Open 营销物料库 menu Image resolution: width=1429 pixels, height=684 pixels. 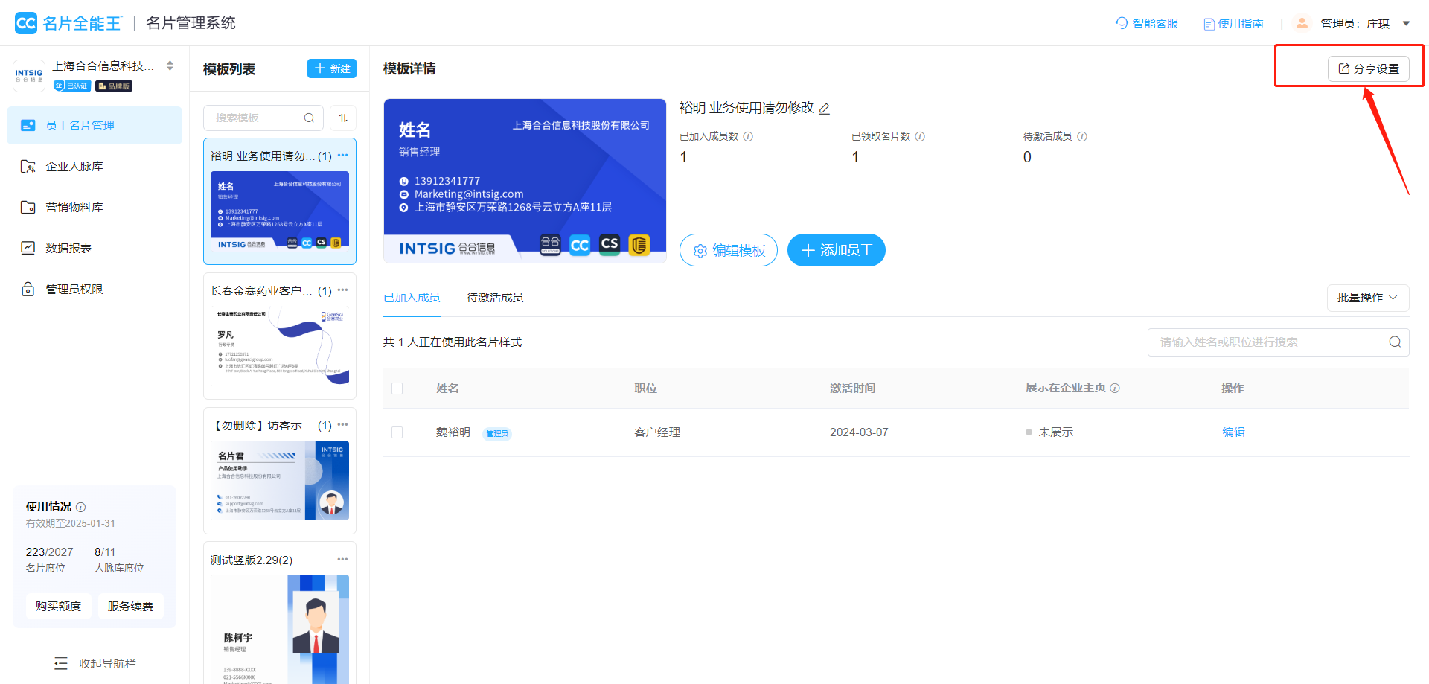95,207
